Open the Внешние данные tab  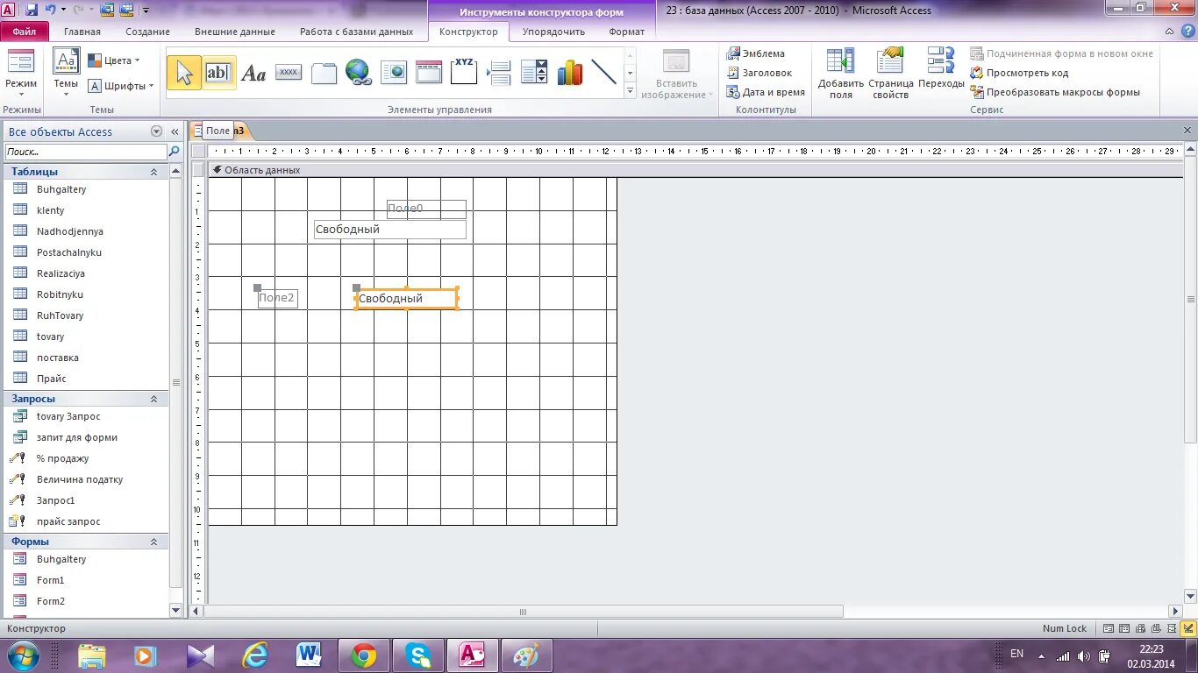click(235, 32)
